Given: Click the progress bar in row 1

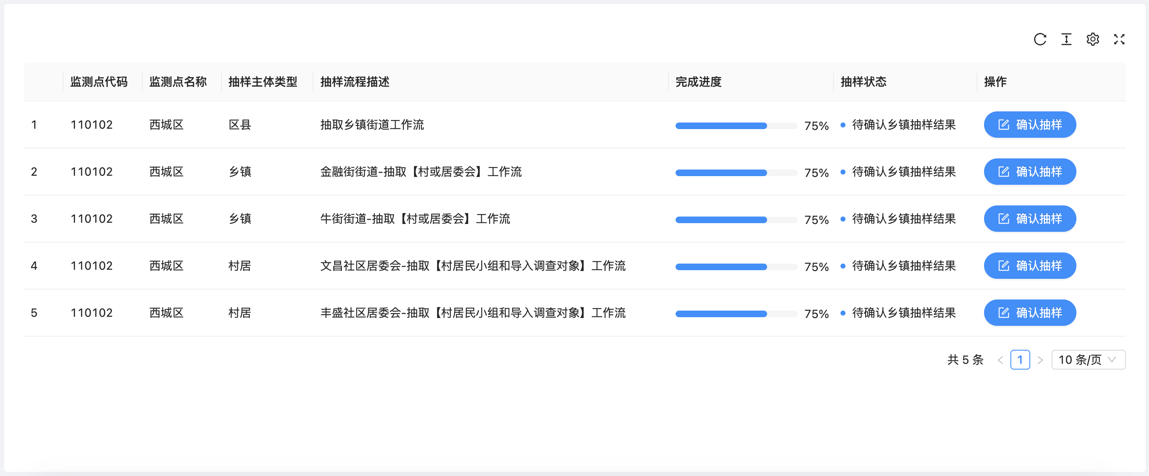Looking at the screenshot, I should pos(735,126).
